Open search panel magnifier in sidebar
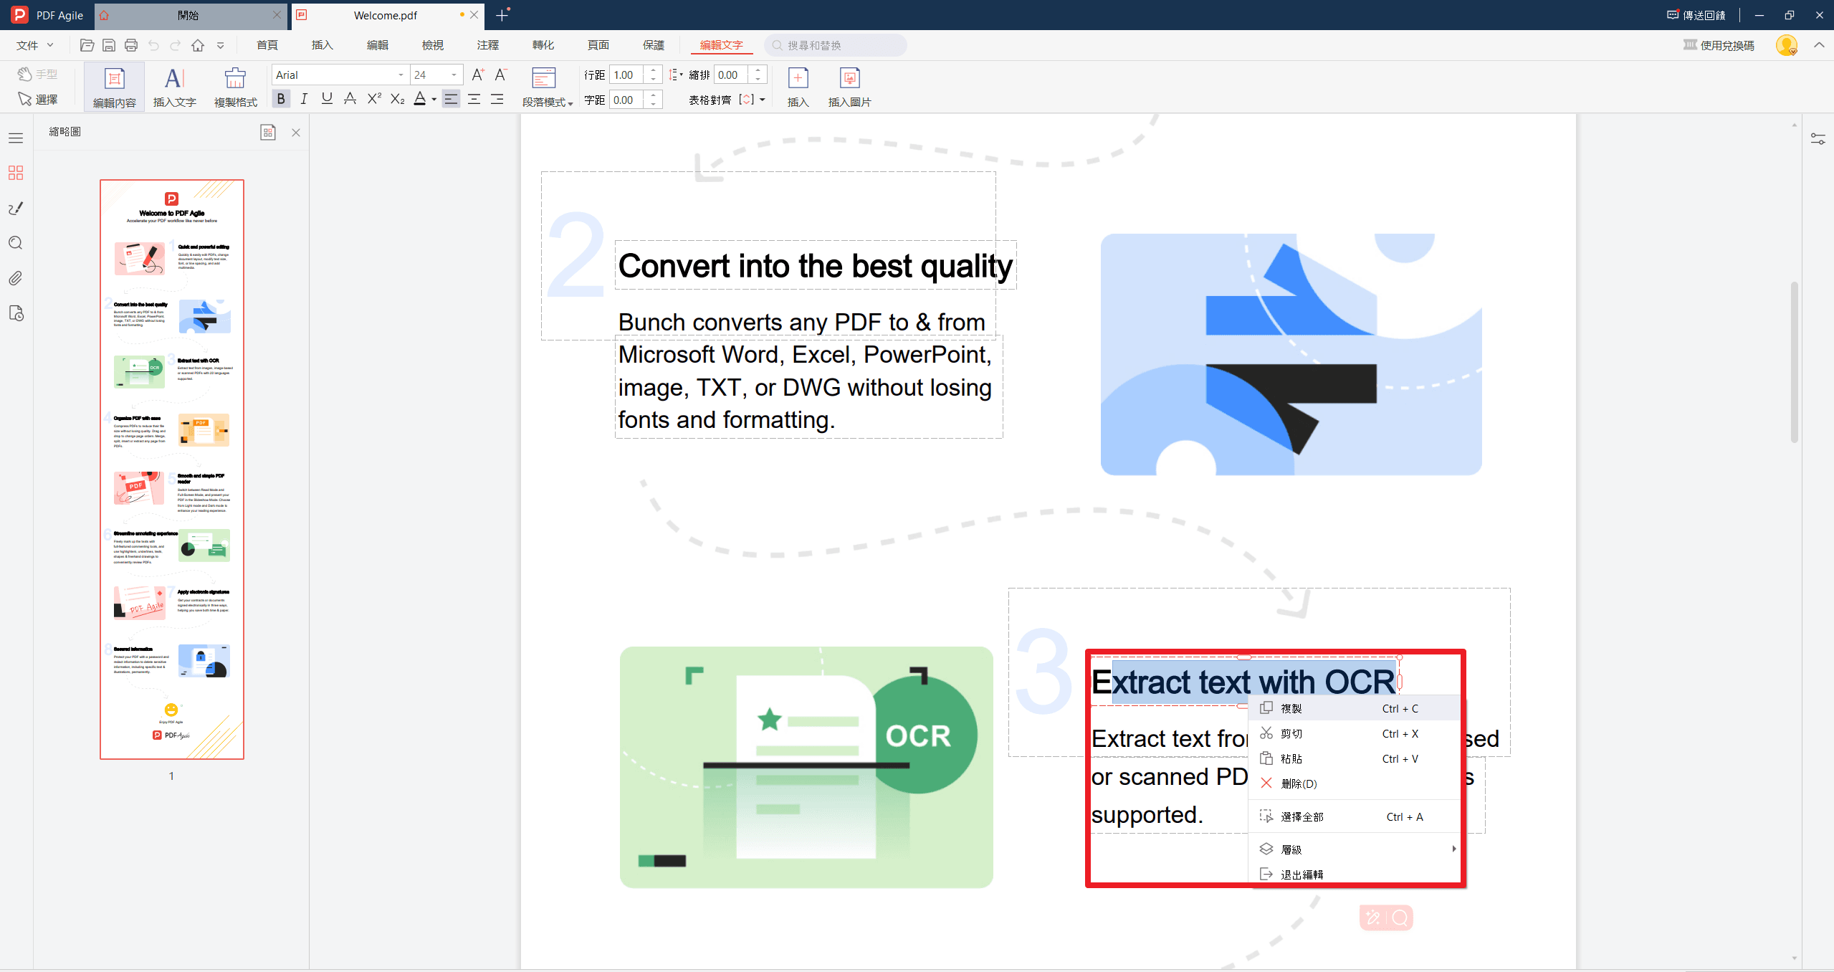1834x972 pixels. [x=16, y=243]
